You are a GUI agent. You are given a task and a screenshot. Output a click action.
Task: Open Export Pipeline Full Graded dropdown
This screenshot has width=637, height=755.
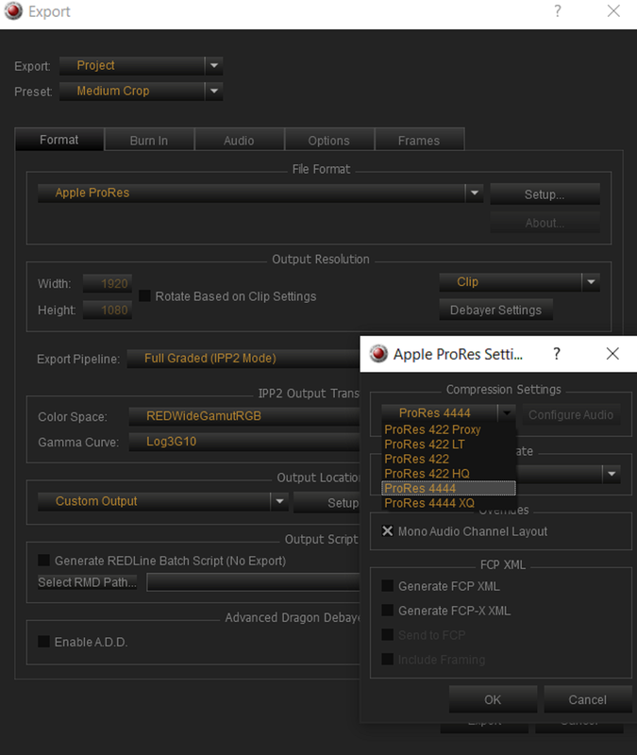[x=243, y=359]
